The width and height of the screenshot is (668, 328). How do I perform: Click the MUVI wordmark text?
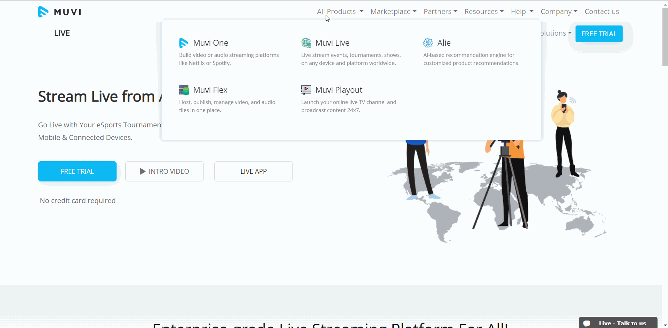tap(68, 12)
